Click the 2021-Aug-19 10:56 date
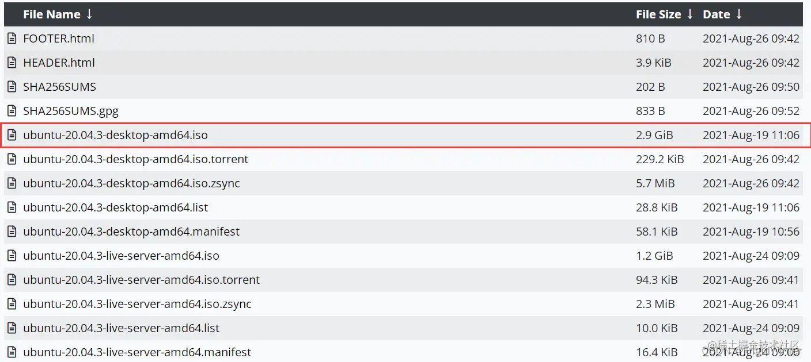Image resolution: width=811 pixels, height=362 pixels. pos(751,232)
